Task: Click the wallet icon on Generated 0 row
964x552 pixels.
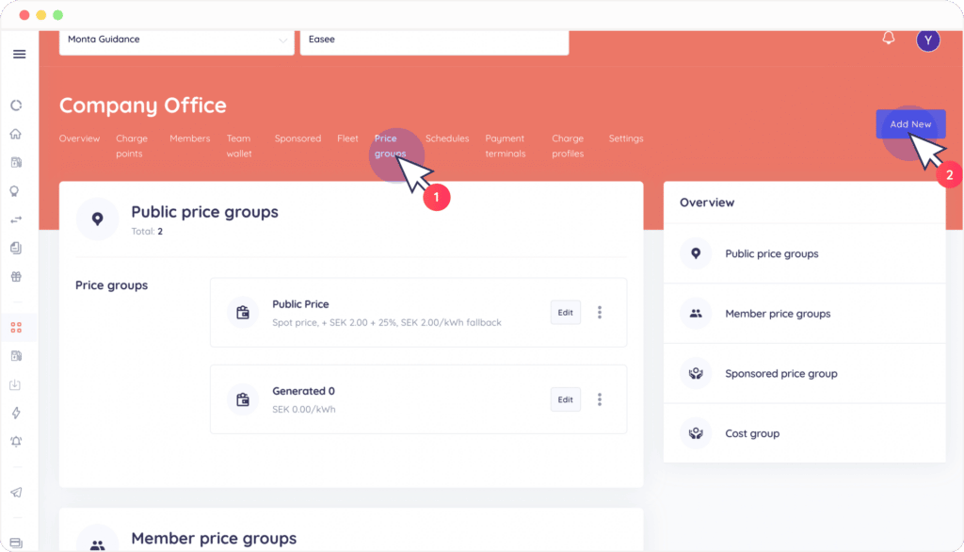Action: click(x=243, y=399)
